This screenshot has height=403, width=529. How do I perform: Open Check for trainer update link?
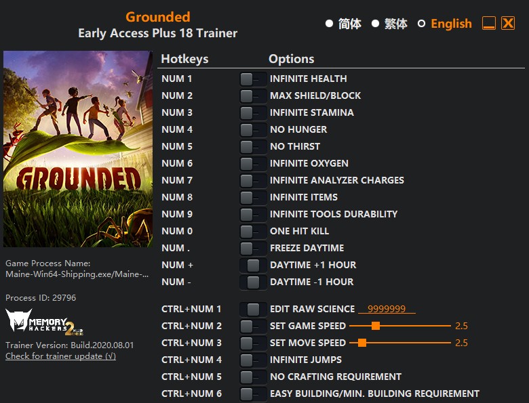61,356
